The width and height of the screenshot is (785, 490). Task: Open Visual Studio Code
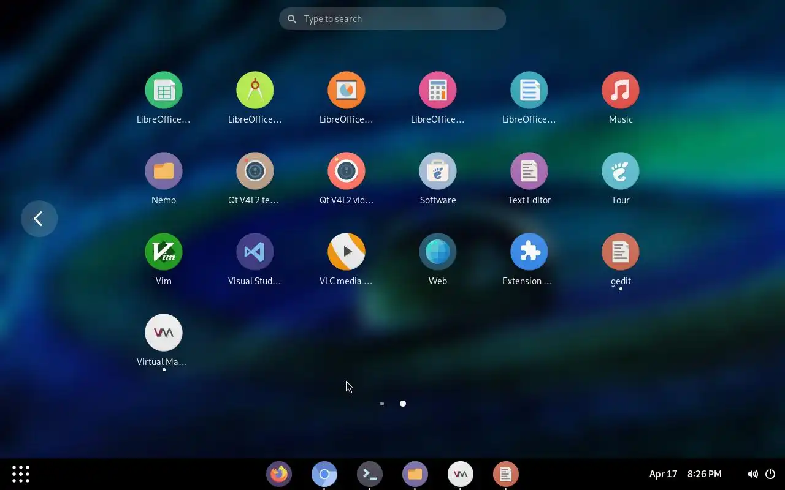tap(255, 252)
